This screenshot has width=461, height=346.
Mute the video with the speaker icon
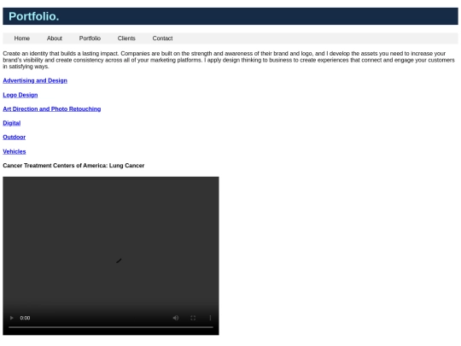point(176,318)
